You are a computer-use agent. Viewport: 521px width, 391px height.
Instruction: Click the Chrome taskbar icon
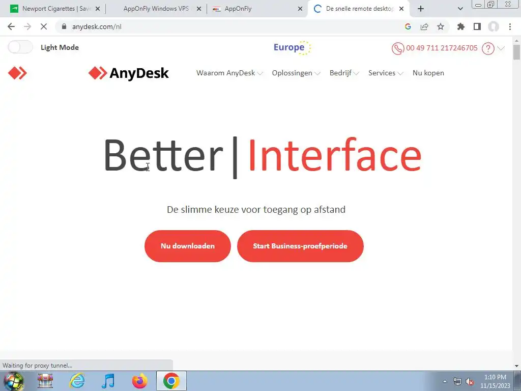click(x=171, y=381)
